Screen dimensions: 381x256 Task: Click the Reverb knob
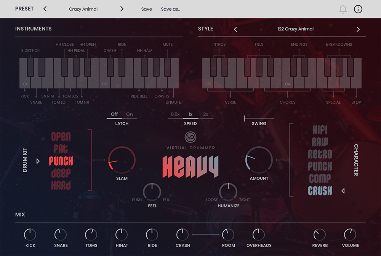click(x=320, y=235)
